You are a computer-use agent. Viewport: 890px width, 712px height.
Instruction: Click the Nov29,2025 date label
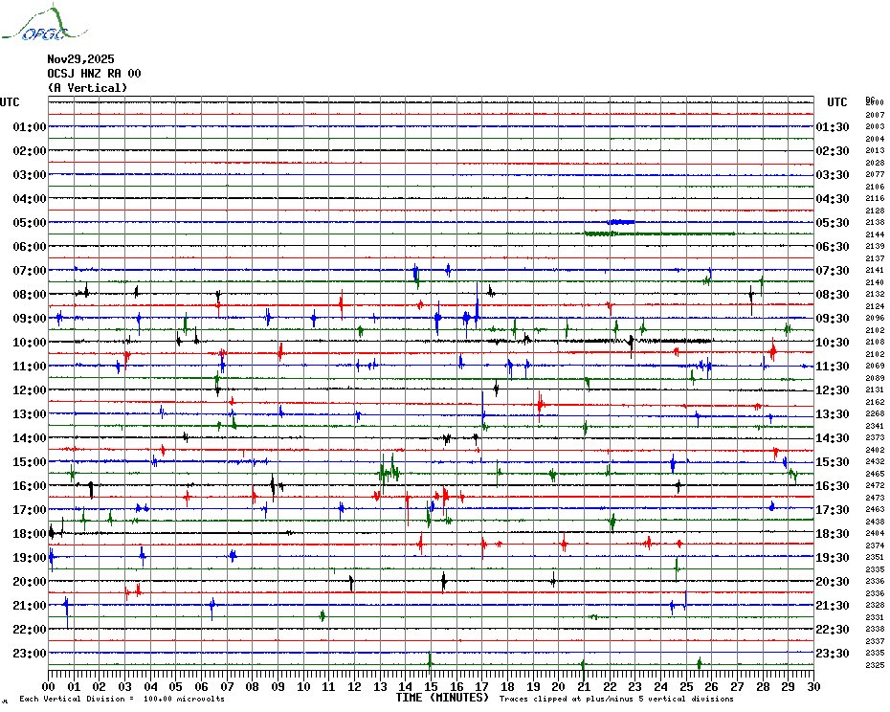click(x=80, y=59)
